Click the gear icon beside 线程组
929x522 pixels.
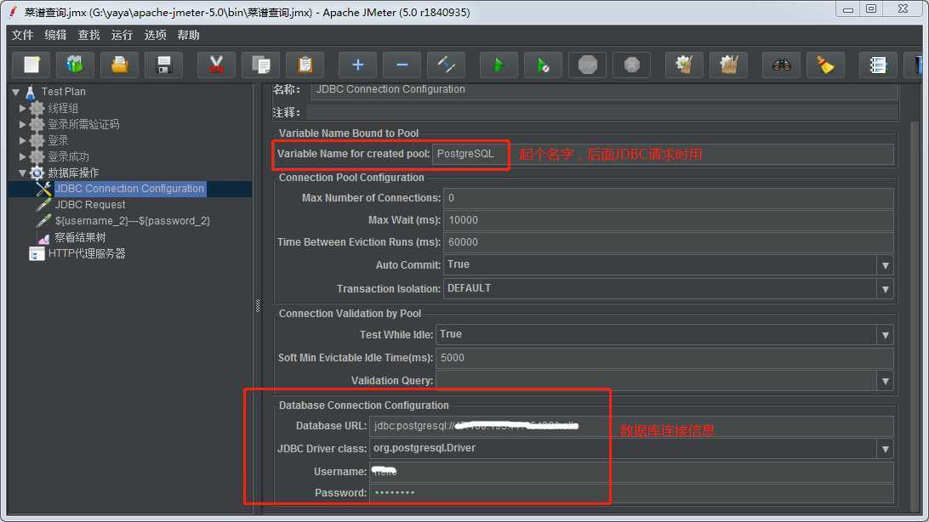tap(37, 108)
